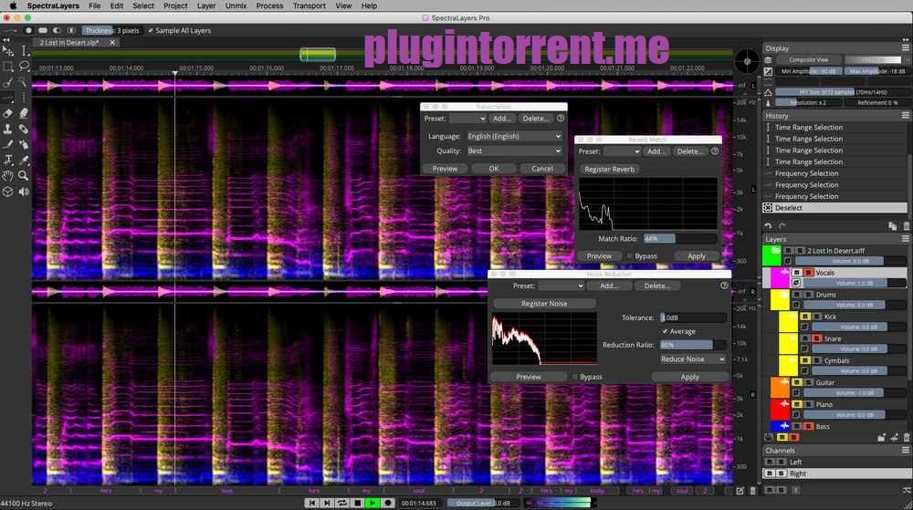The height and width of the screenshot is (510, 913).
Task: Click Register Noise button
Action: [x=544, y=304]
